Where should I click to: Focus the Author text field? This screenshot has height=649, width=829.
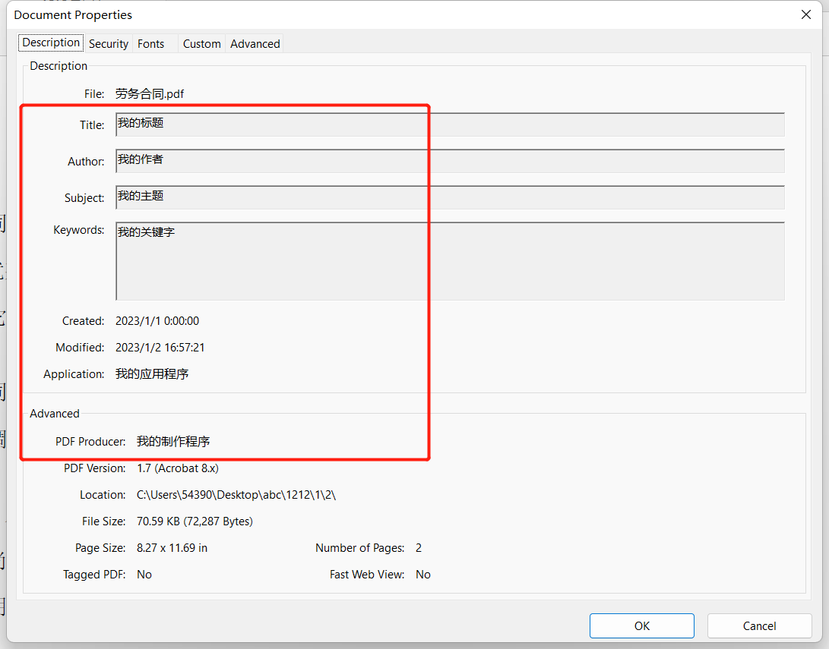tap(450, 161)
